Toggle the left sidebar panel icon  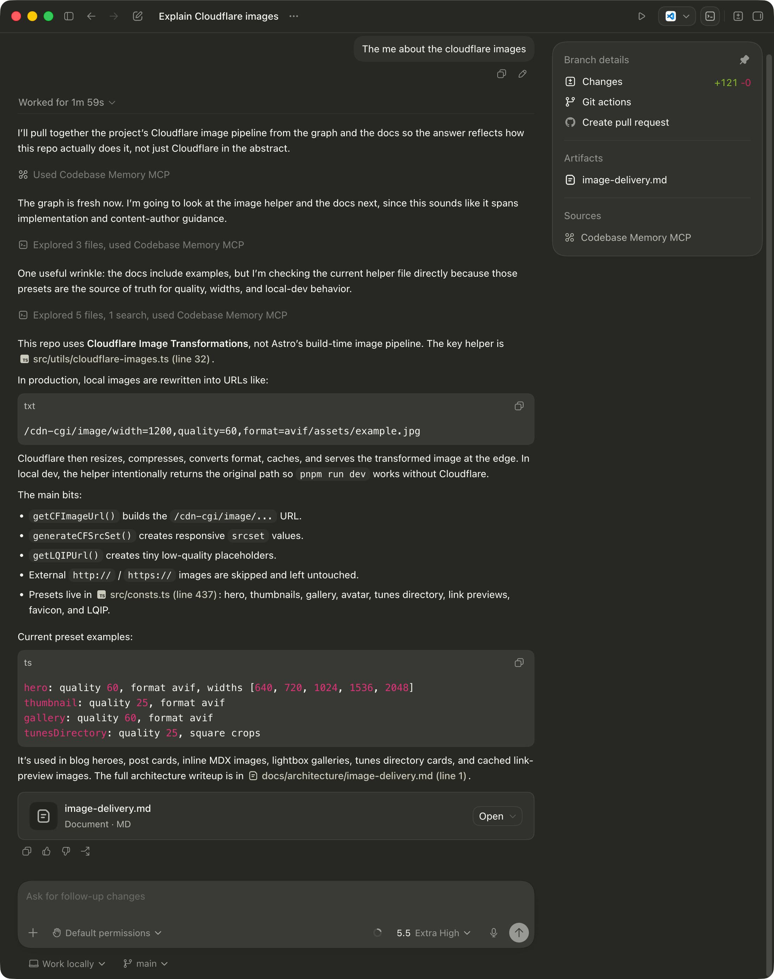click(x=69, y=16)
